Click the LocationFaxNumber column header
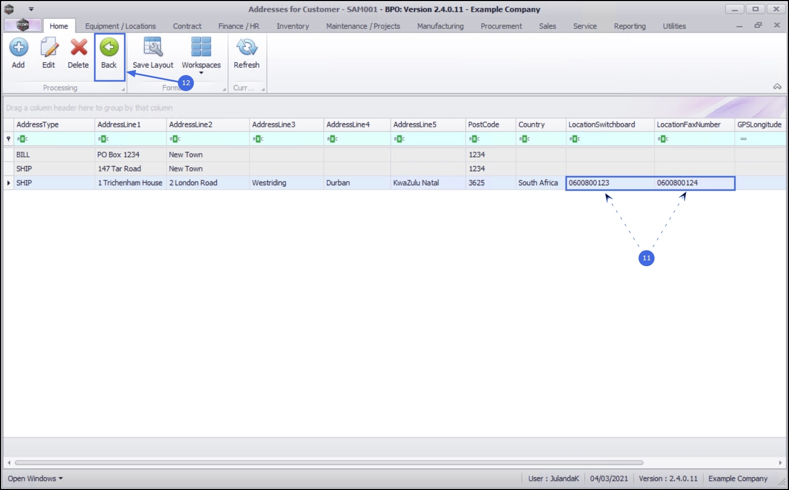 [695, 124]
